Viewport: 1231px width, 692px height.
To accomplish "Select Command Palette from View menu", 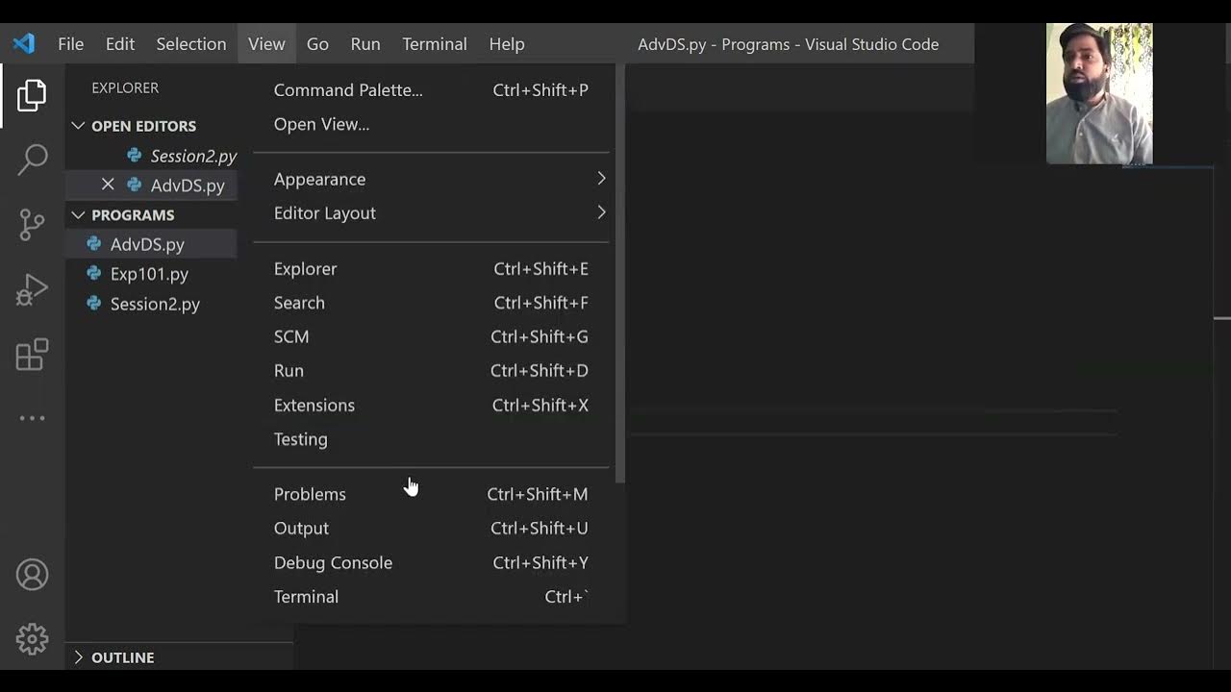I will 348,90.
